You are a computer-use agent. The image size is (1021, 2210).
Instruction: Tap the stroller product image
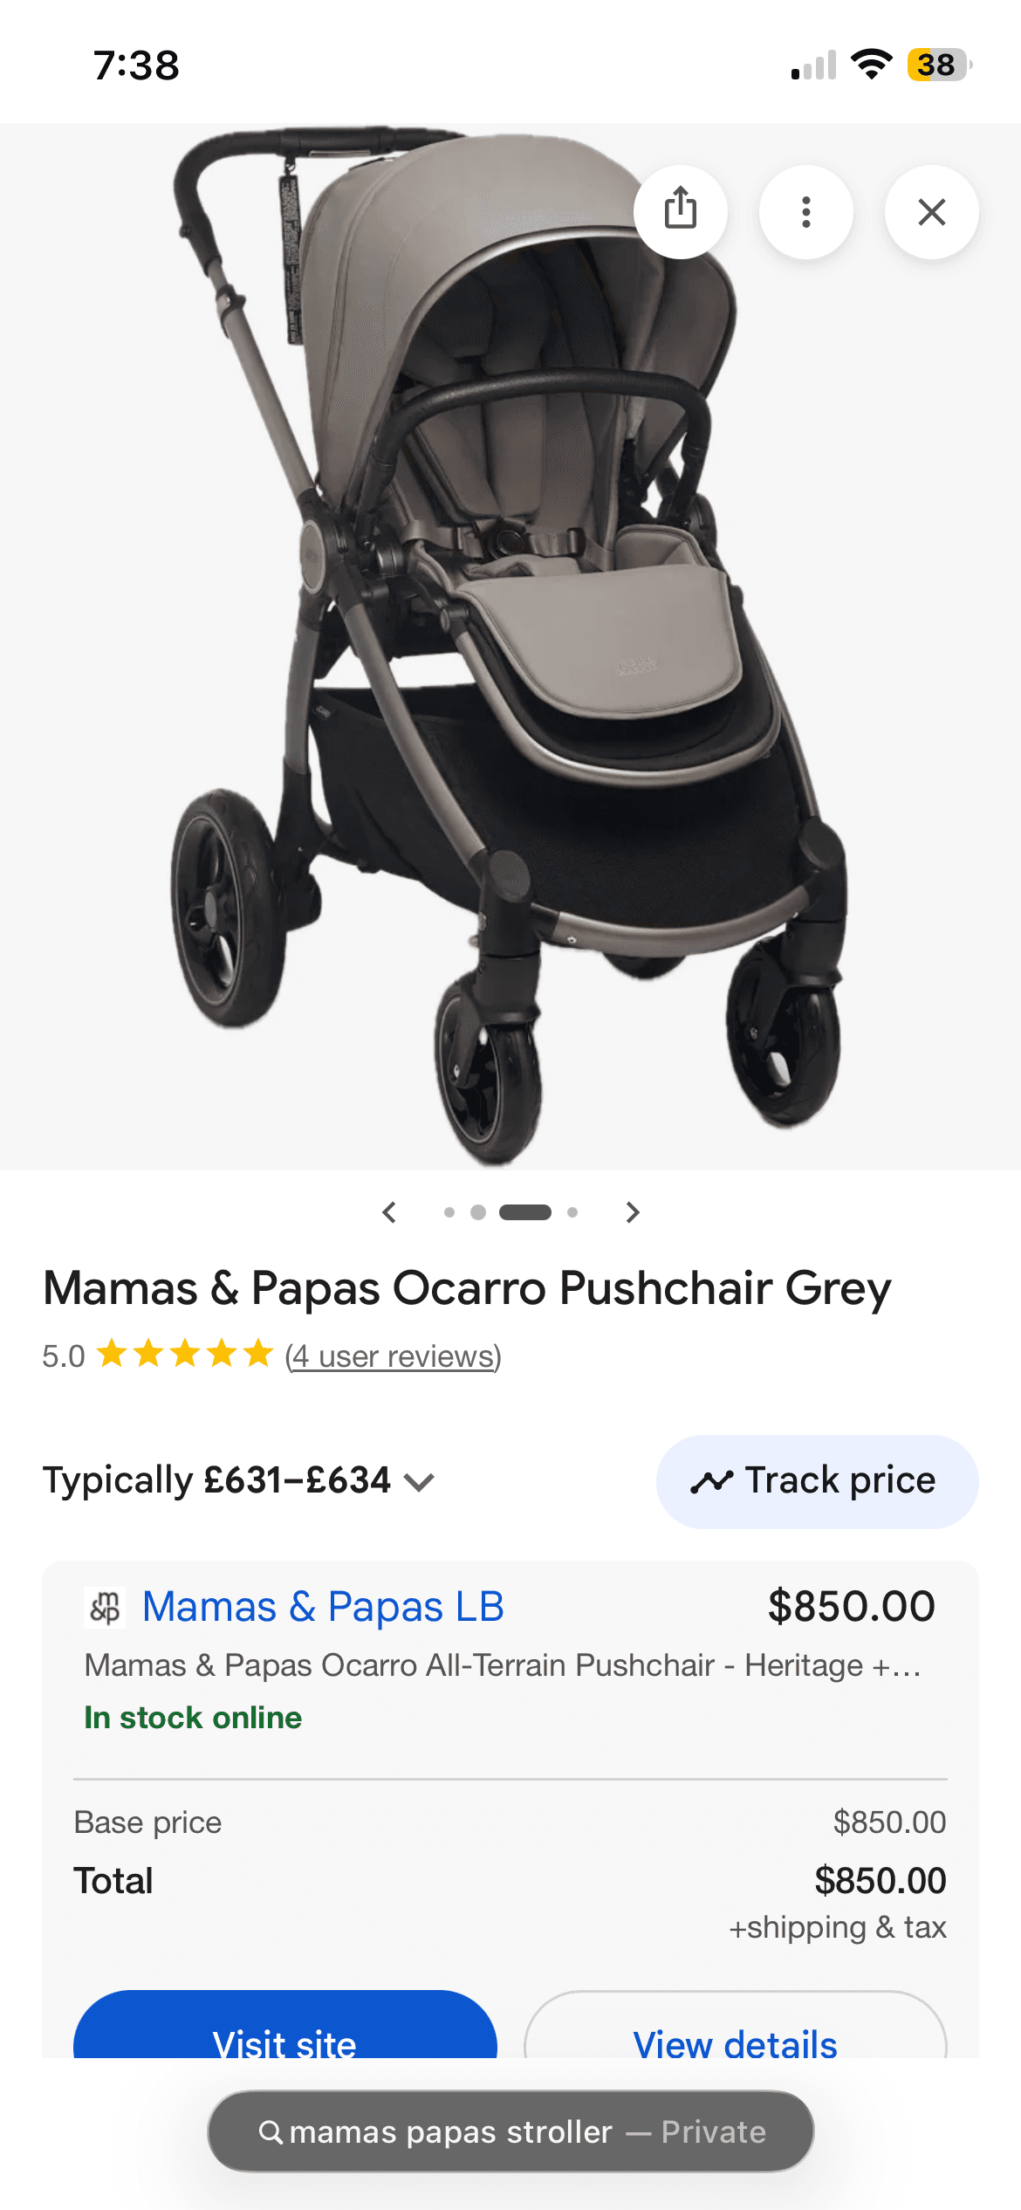coord(510,646)
